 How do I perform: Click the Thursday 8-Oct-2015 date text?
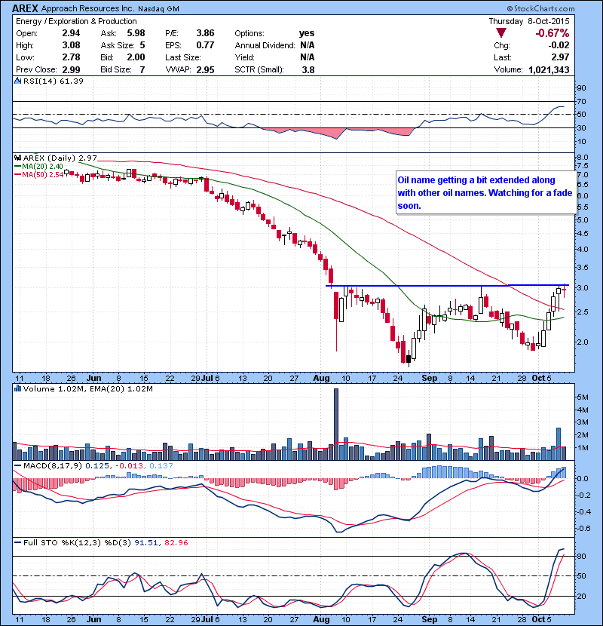click(529, 21)
